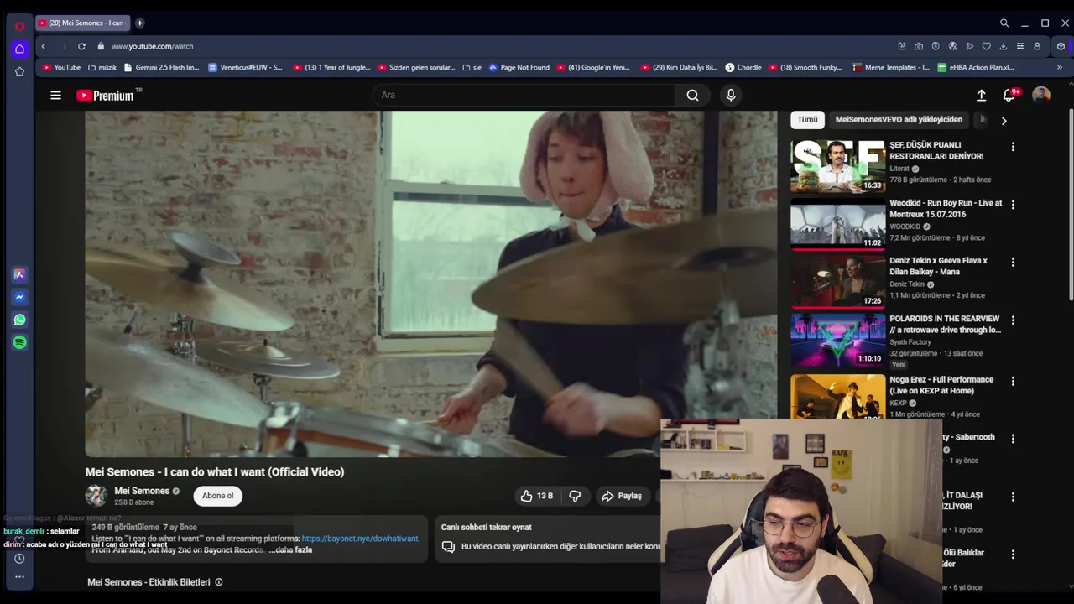This screenshot has width=1074, height=604.
Task: Go to YouTube Premium home logo
Action: [x=106, y=96]
